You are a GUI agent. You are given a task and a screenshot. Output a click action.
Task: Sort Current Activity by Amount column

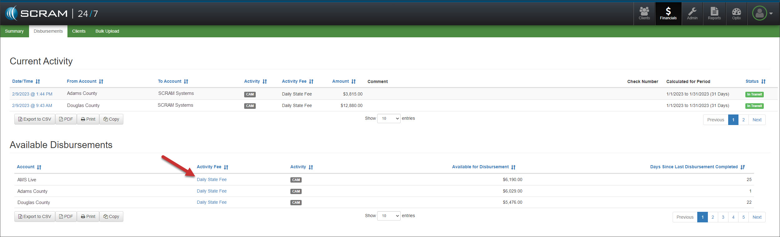343,81
